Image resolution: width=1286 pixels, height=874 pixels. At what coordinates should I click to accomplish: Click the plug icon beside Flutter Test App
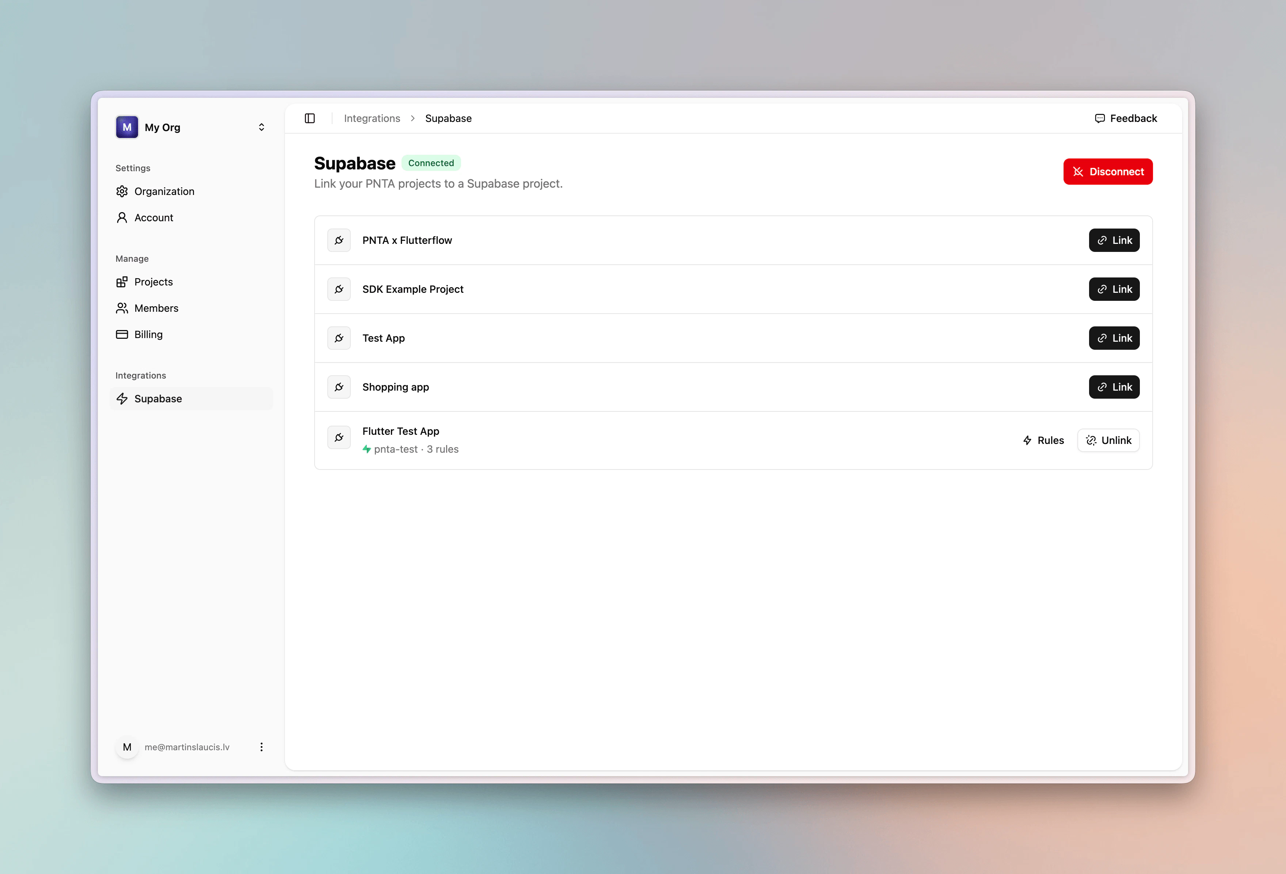pos(339,437)
